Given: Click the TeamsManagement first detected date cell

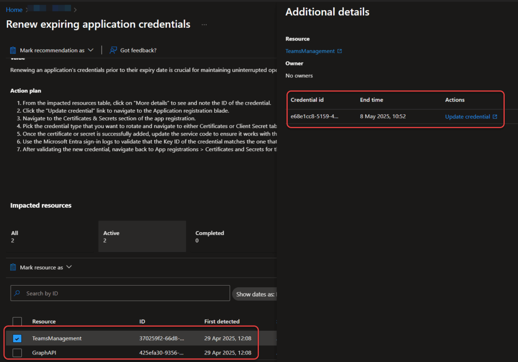Looking at the screenshot, I should tap(228, 338).
